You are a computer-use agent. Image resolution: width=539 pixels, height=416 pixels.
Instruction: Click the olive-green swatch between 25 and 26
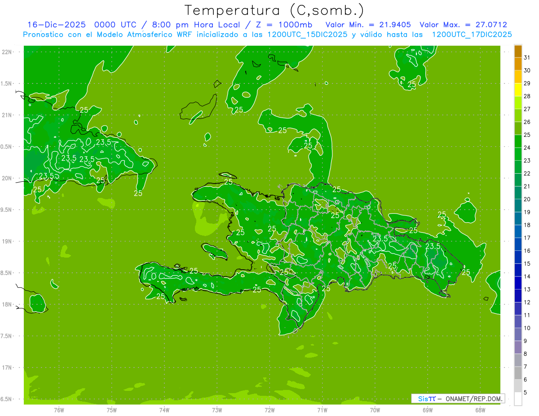[x=518, y=128]
